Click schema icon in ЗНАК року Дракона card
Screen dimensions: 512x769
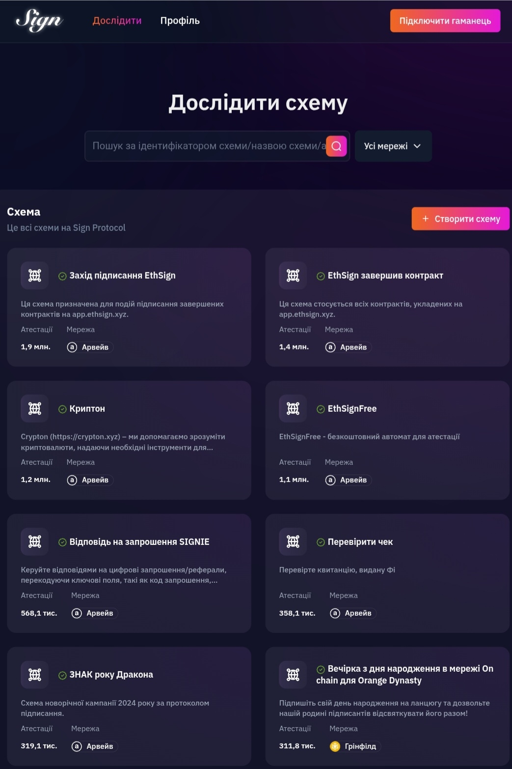(35, 675)
